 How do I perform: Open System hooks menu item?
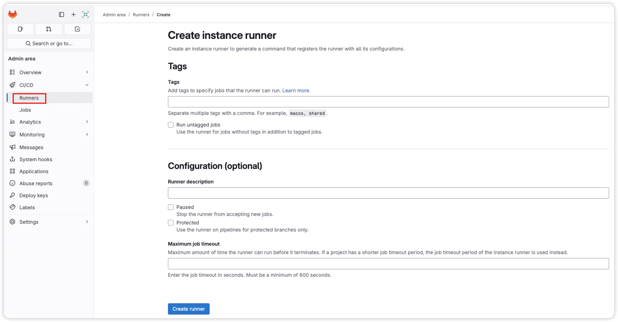[49, 159]
